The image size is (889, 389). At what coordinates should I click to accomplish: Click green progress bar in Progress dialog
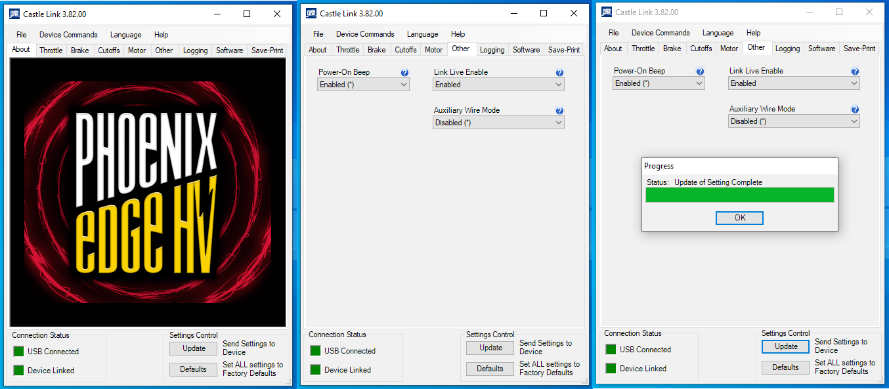point(740,195)
